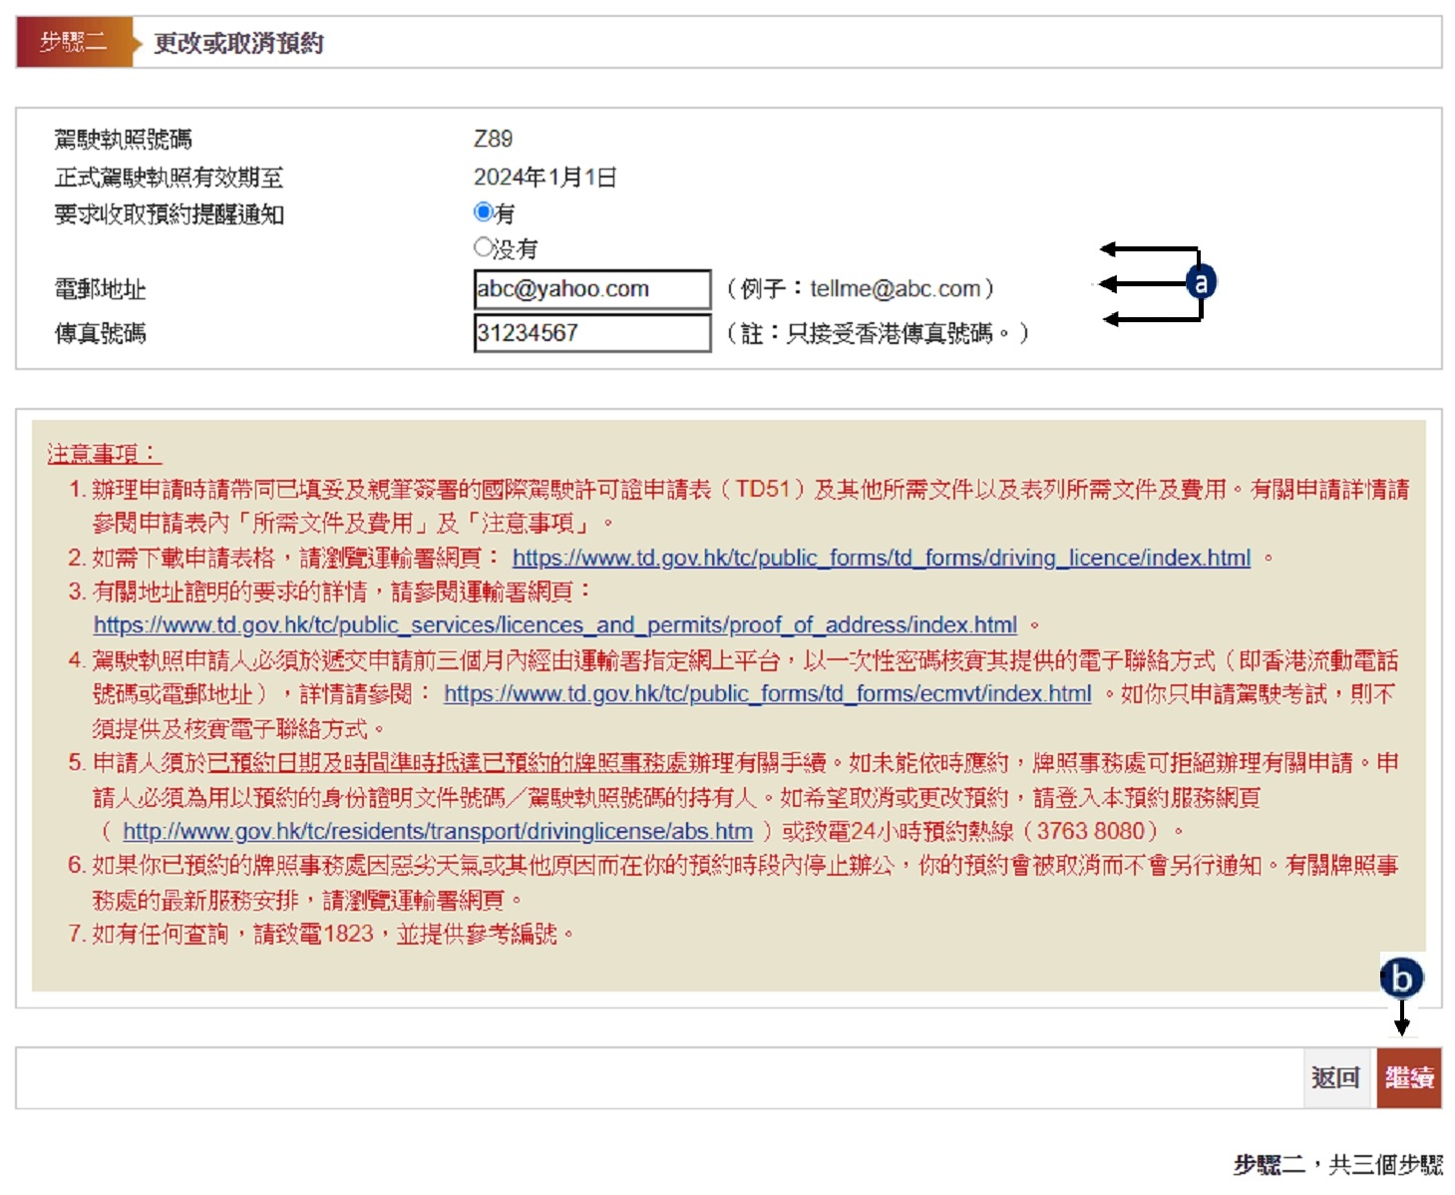
Task: Click the 步驟二 step badge
Action: click(x=73, y=42)
